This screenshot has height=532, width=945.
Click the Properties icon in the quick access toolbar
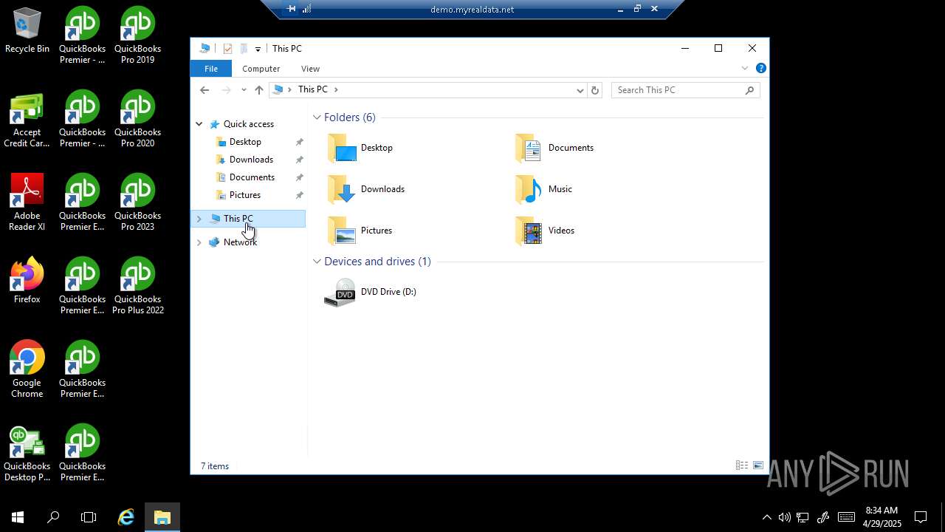[x=227, y=49]
